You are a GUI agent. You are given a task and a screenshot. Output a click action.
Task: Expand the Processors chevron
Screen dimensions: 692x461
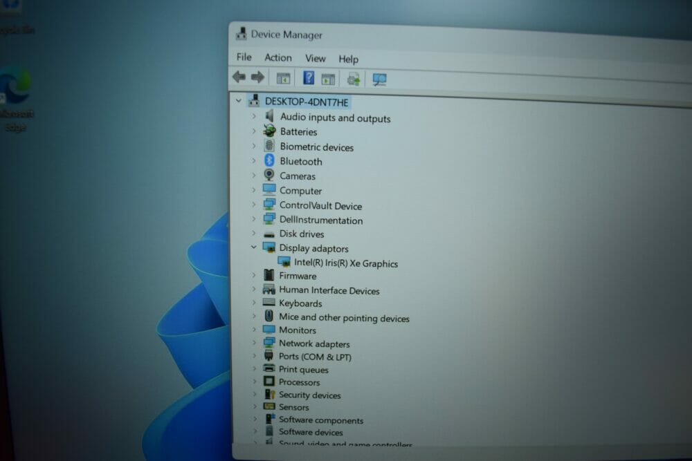pyautogui.click(x=254, y=381)
